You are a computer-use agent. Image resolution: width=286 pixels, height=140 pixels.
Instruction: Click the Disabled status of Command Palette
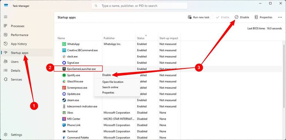(142, 138)
